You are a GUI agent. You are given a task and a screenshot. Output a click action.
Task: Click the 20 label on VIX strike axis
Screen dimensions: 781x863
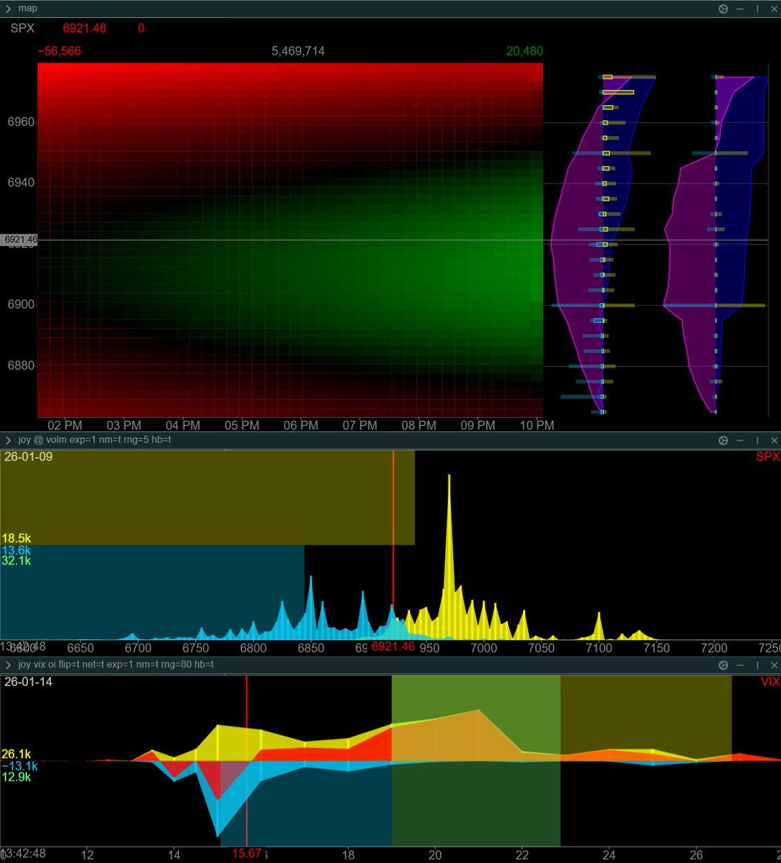point(434,855)
